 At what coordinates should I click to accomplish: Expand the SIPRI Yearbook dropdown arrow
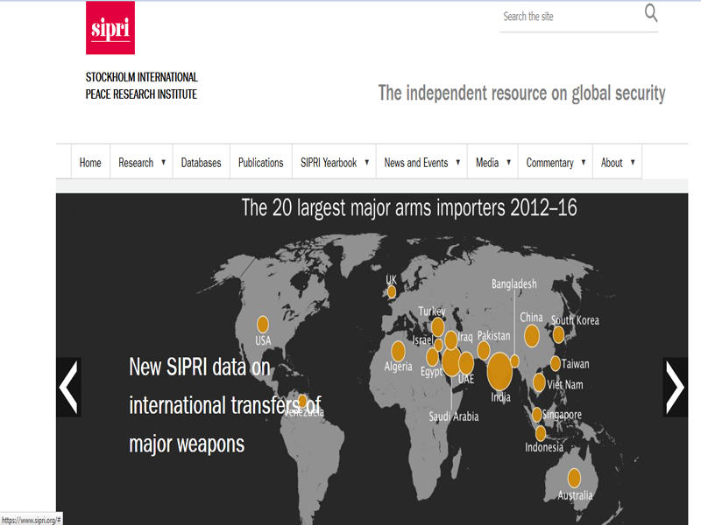pyautogui.click(x=366, y=162)
